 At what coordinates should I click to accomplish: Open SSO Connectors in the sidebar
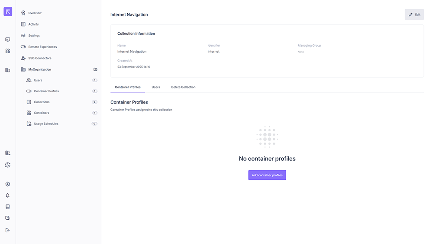[40, 58]
